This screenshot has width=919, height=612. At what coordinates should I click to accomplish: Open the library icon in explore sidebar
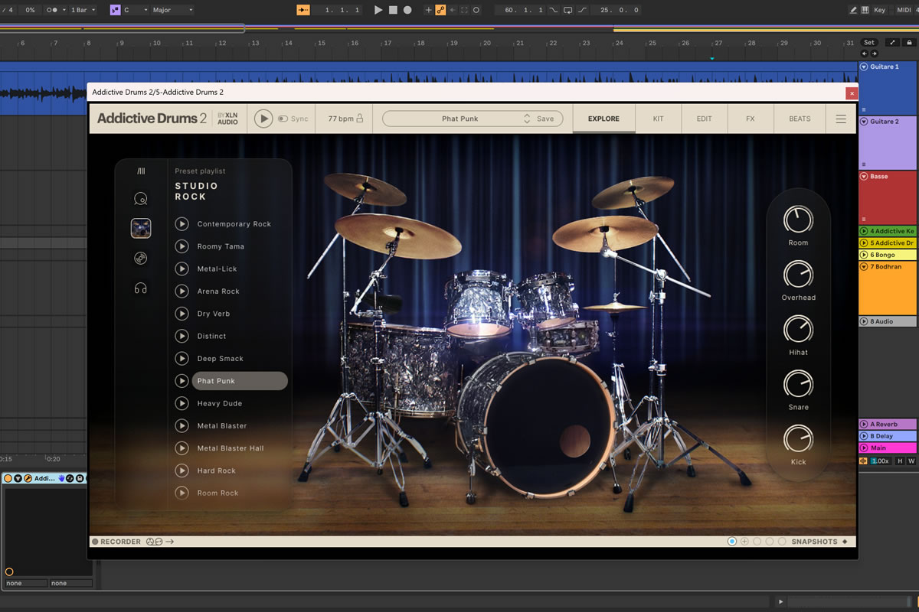[141, 171]
